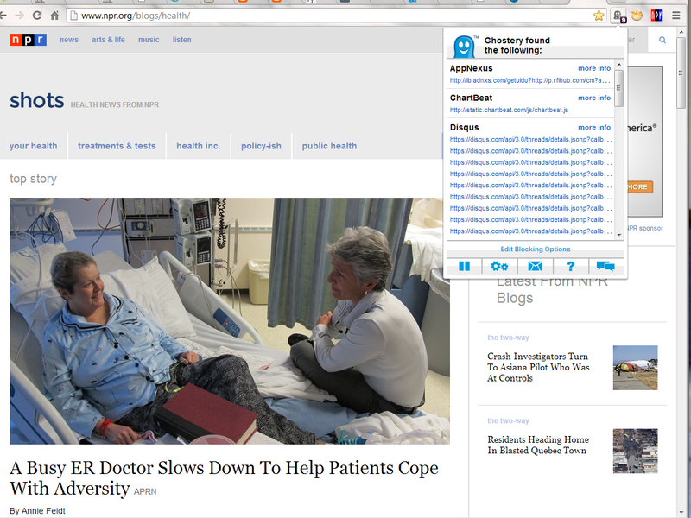The height and width of the screenshot is (518, 691).
Task: Click the bookmark star in address bar
Action: tap(599, 16)
